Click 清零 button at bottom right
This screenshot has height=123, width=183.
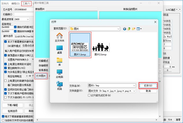pyautogui.click(x=178, y=120)
